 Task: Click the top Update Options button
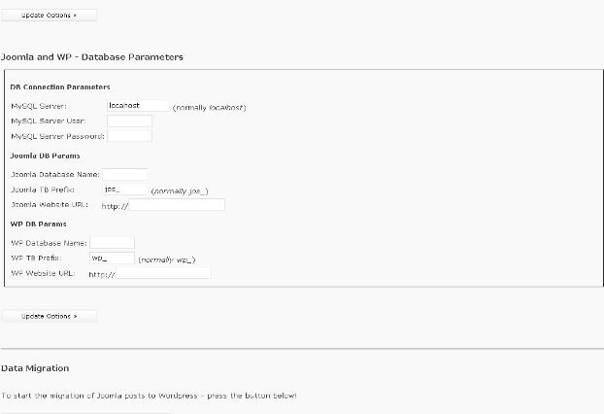pos(50,16)
